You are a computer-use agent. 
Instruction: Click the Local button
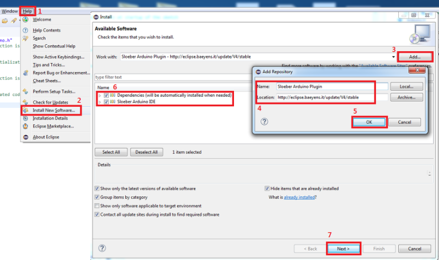[407, 87]
